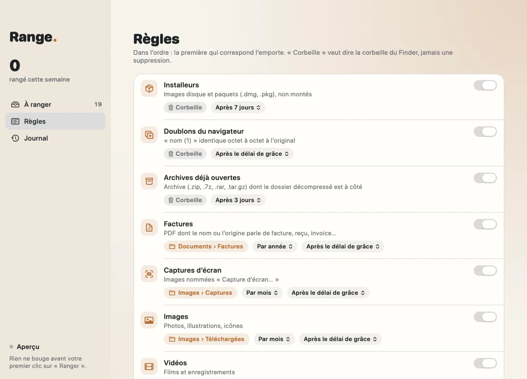Choose the Images › Téléchargées destination

[x=207, y=339]
